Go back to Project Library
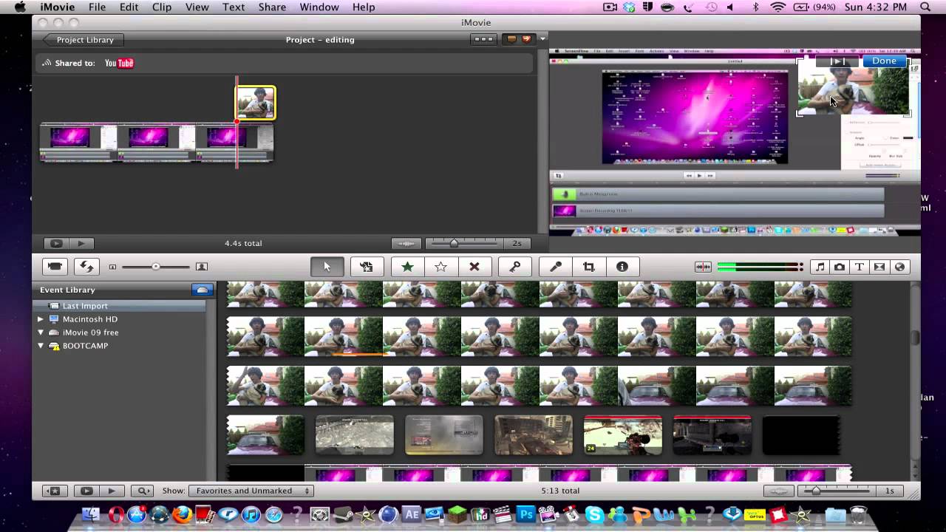Image resolution: width=946 pixels, height=532 pixels. [x=84, y=40]
